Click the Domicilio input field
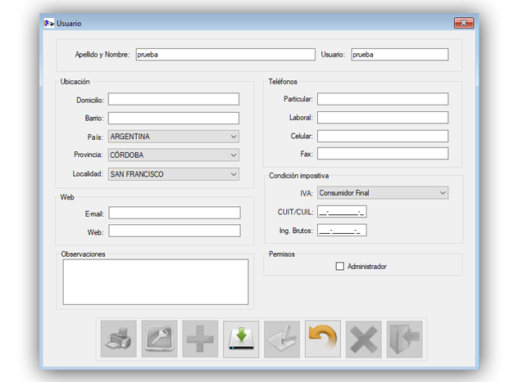The width and height of the screenshot is (509, 382). tap(174, 99)
